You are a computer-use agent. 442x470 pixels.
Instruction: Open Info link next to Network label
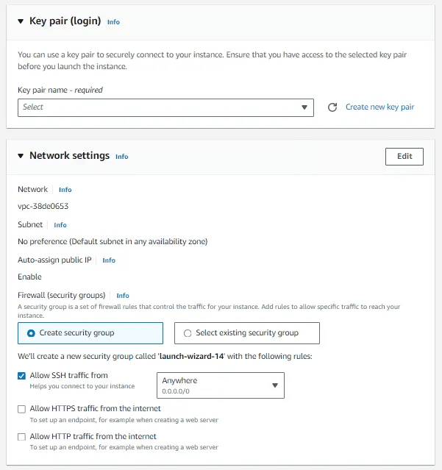coord(65,190)
